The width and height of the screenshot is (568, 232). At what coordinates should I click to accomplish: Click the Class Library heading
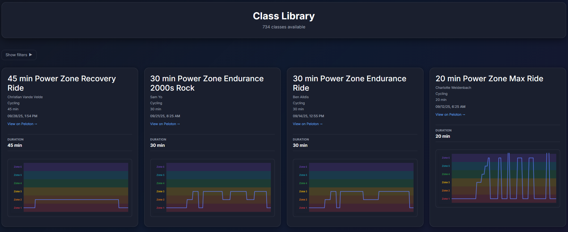(284, 16)
